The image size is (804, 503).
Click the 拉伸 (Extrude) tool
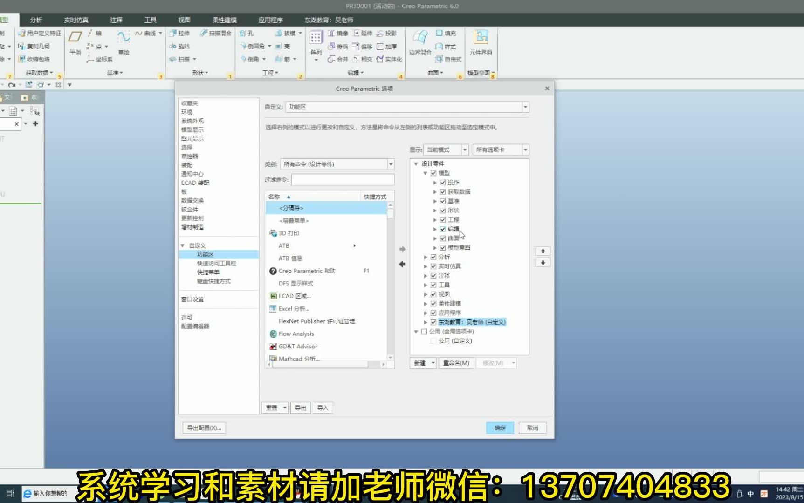pos(180,33)
